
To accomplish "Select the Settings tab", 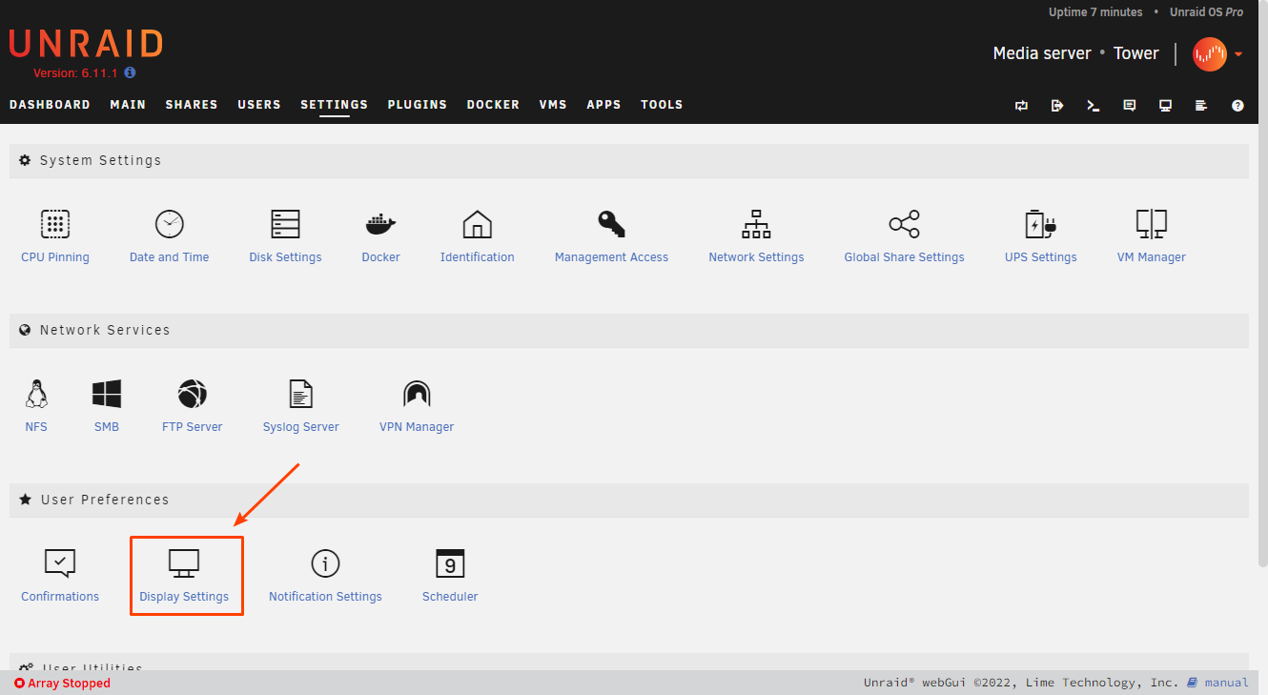I will [x=334, y=105].
